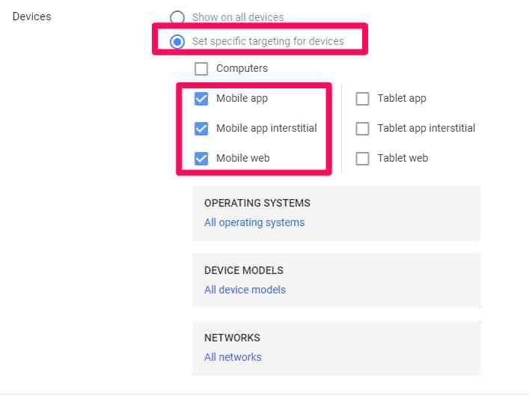This screenshot has width=529, height=399.
Task: Untick the Mobile web checkbox
Action: click(201, 159)
